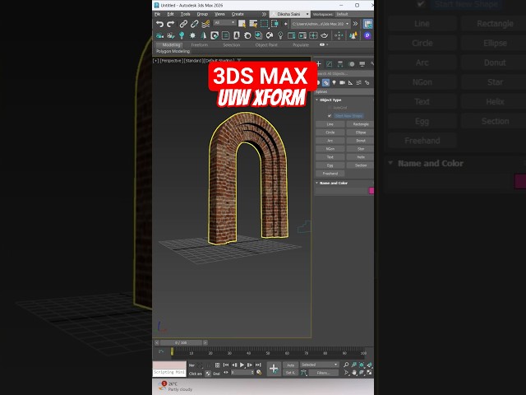Click the purple circular P icon
The width and height of the screenshot is (526, 395).
coord(367,35)
